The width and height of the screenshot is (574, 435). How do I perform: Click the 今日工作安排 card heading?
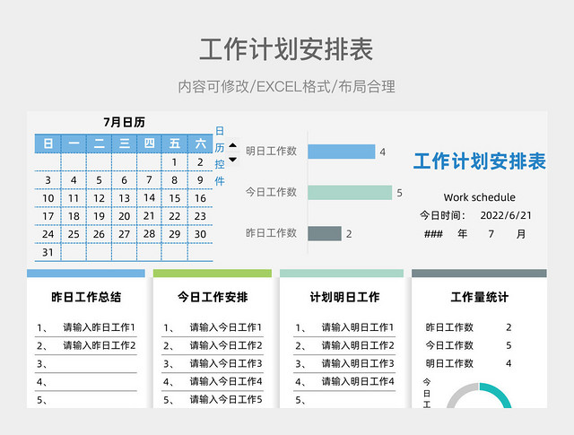213,297
